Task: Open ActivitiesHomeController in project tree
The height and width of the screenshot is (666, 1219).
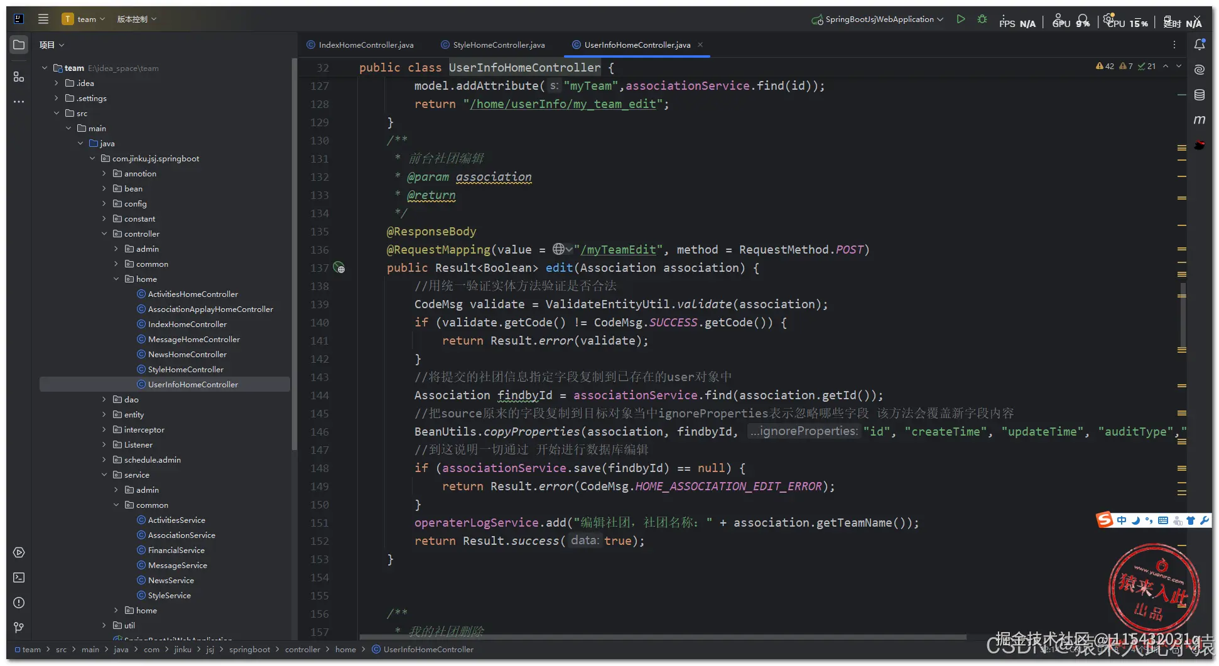Action: (193, 294)
